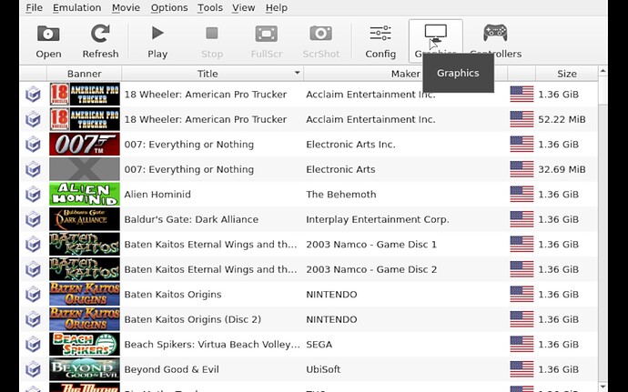Screen dimensions: 628x392
Task: Click US flag in Baldur's Gate row
Action: tap(522, 219)
